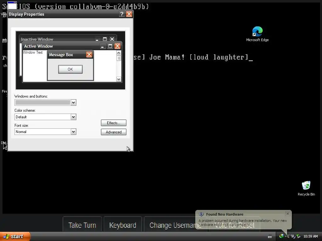The width and height of the screenshot is (322, 241).
Task: Click the Inactive Window preview close icon
Action: 112,39
